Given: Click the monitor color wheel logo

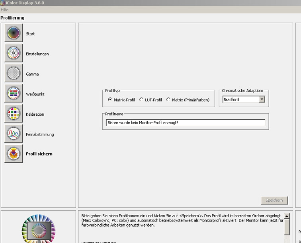Looking at the screenshot, I should click(38, 229).
